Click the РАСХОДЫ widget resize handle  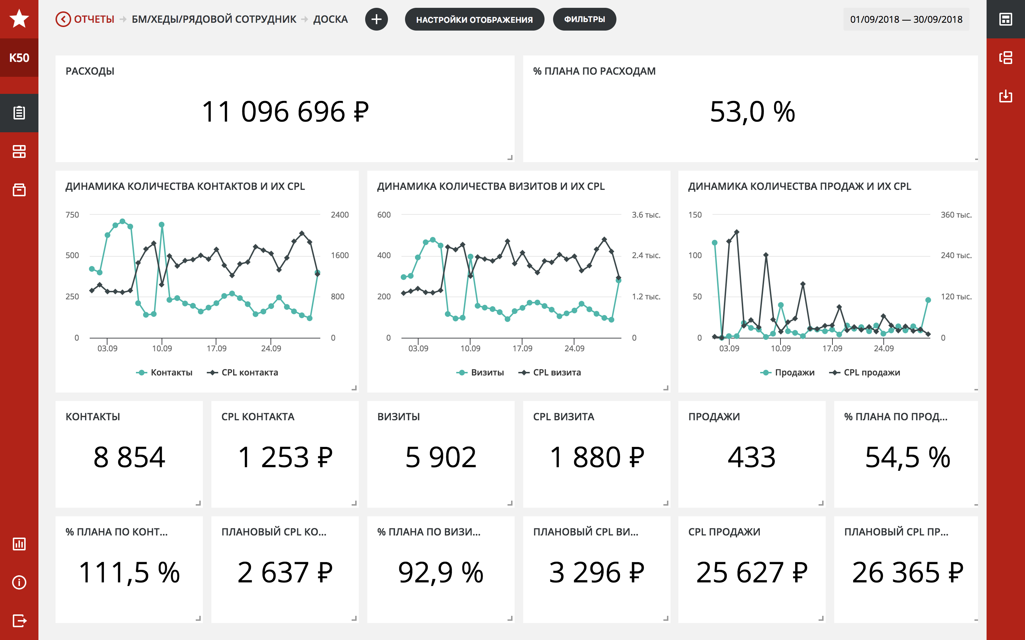pyautogui.click(x=510, y=158)
